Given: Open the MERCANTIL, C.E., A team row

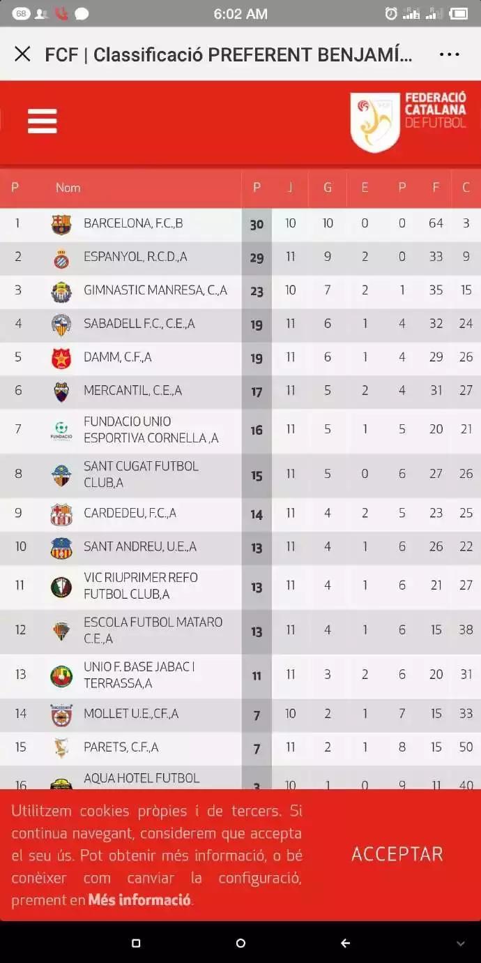Looking at the screenshot, I should tap(132, 391).
